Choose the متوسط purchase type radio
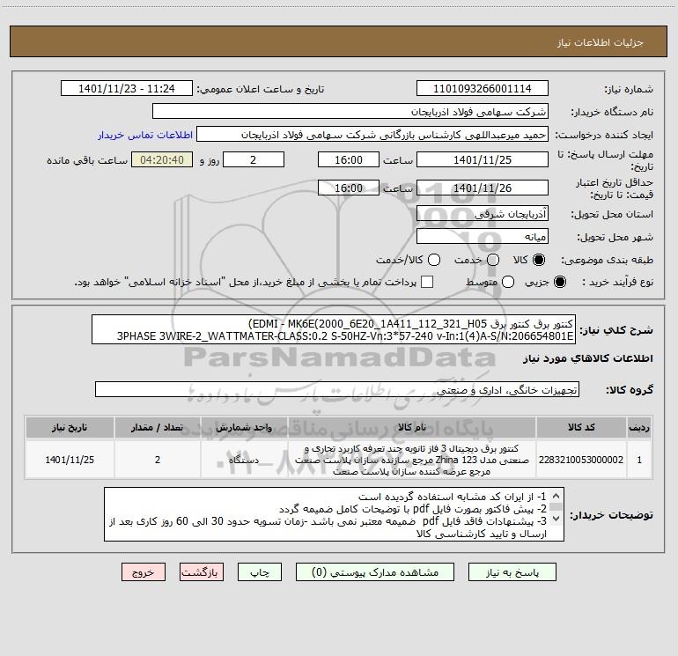The image size is (678, 656). [508, 282]
